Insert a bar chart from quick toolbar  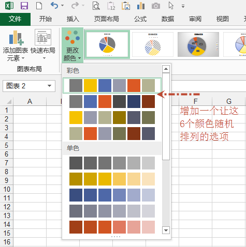click(x=141, y=6)
